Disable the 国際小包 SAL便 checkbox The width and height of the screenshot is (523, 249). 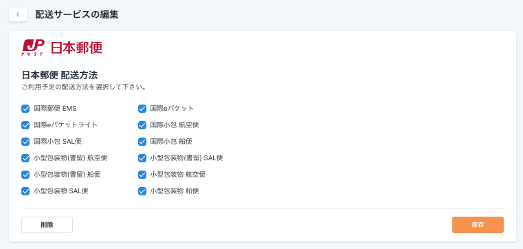[25, 142]
